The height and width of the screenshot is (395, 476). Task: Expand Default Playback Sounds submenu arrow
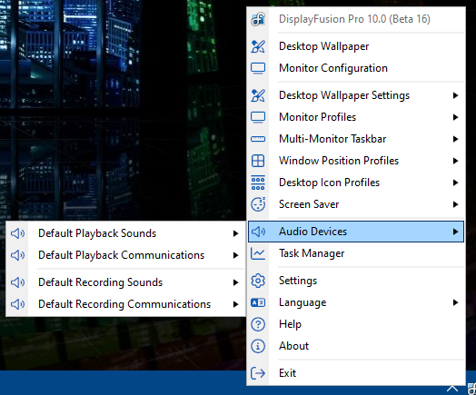click(x=235, y=233)
